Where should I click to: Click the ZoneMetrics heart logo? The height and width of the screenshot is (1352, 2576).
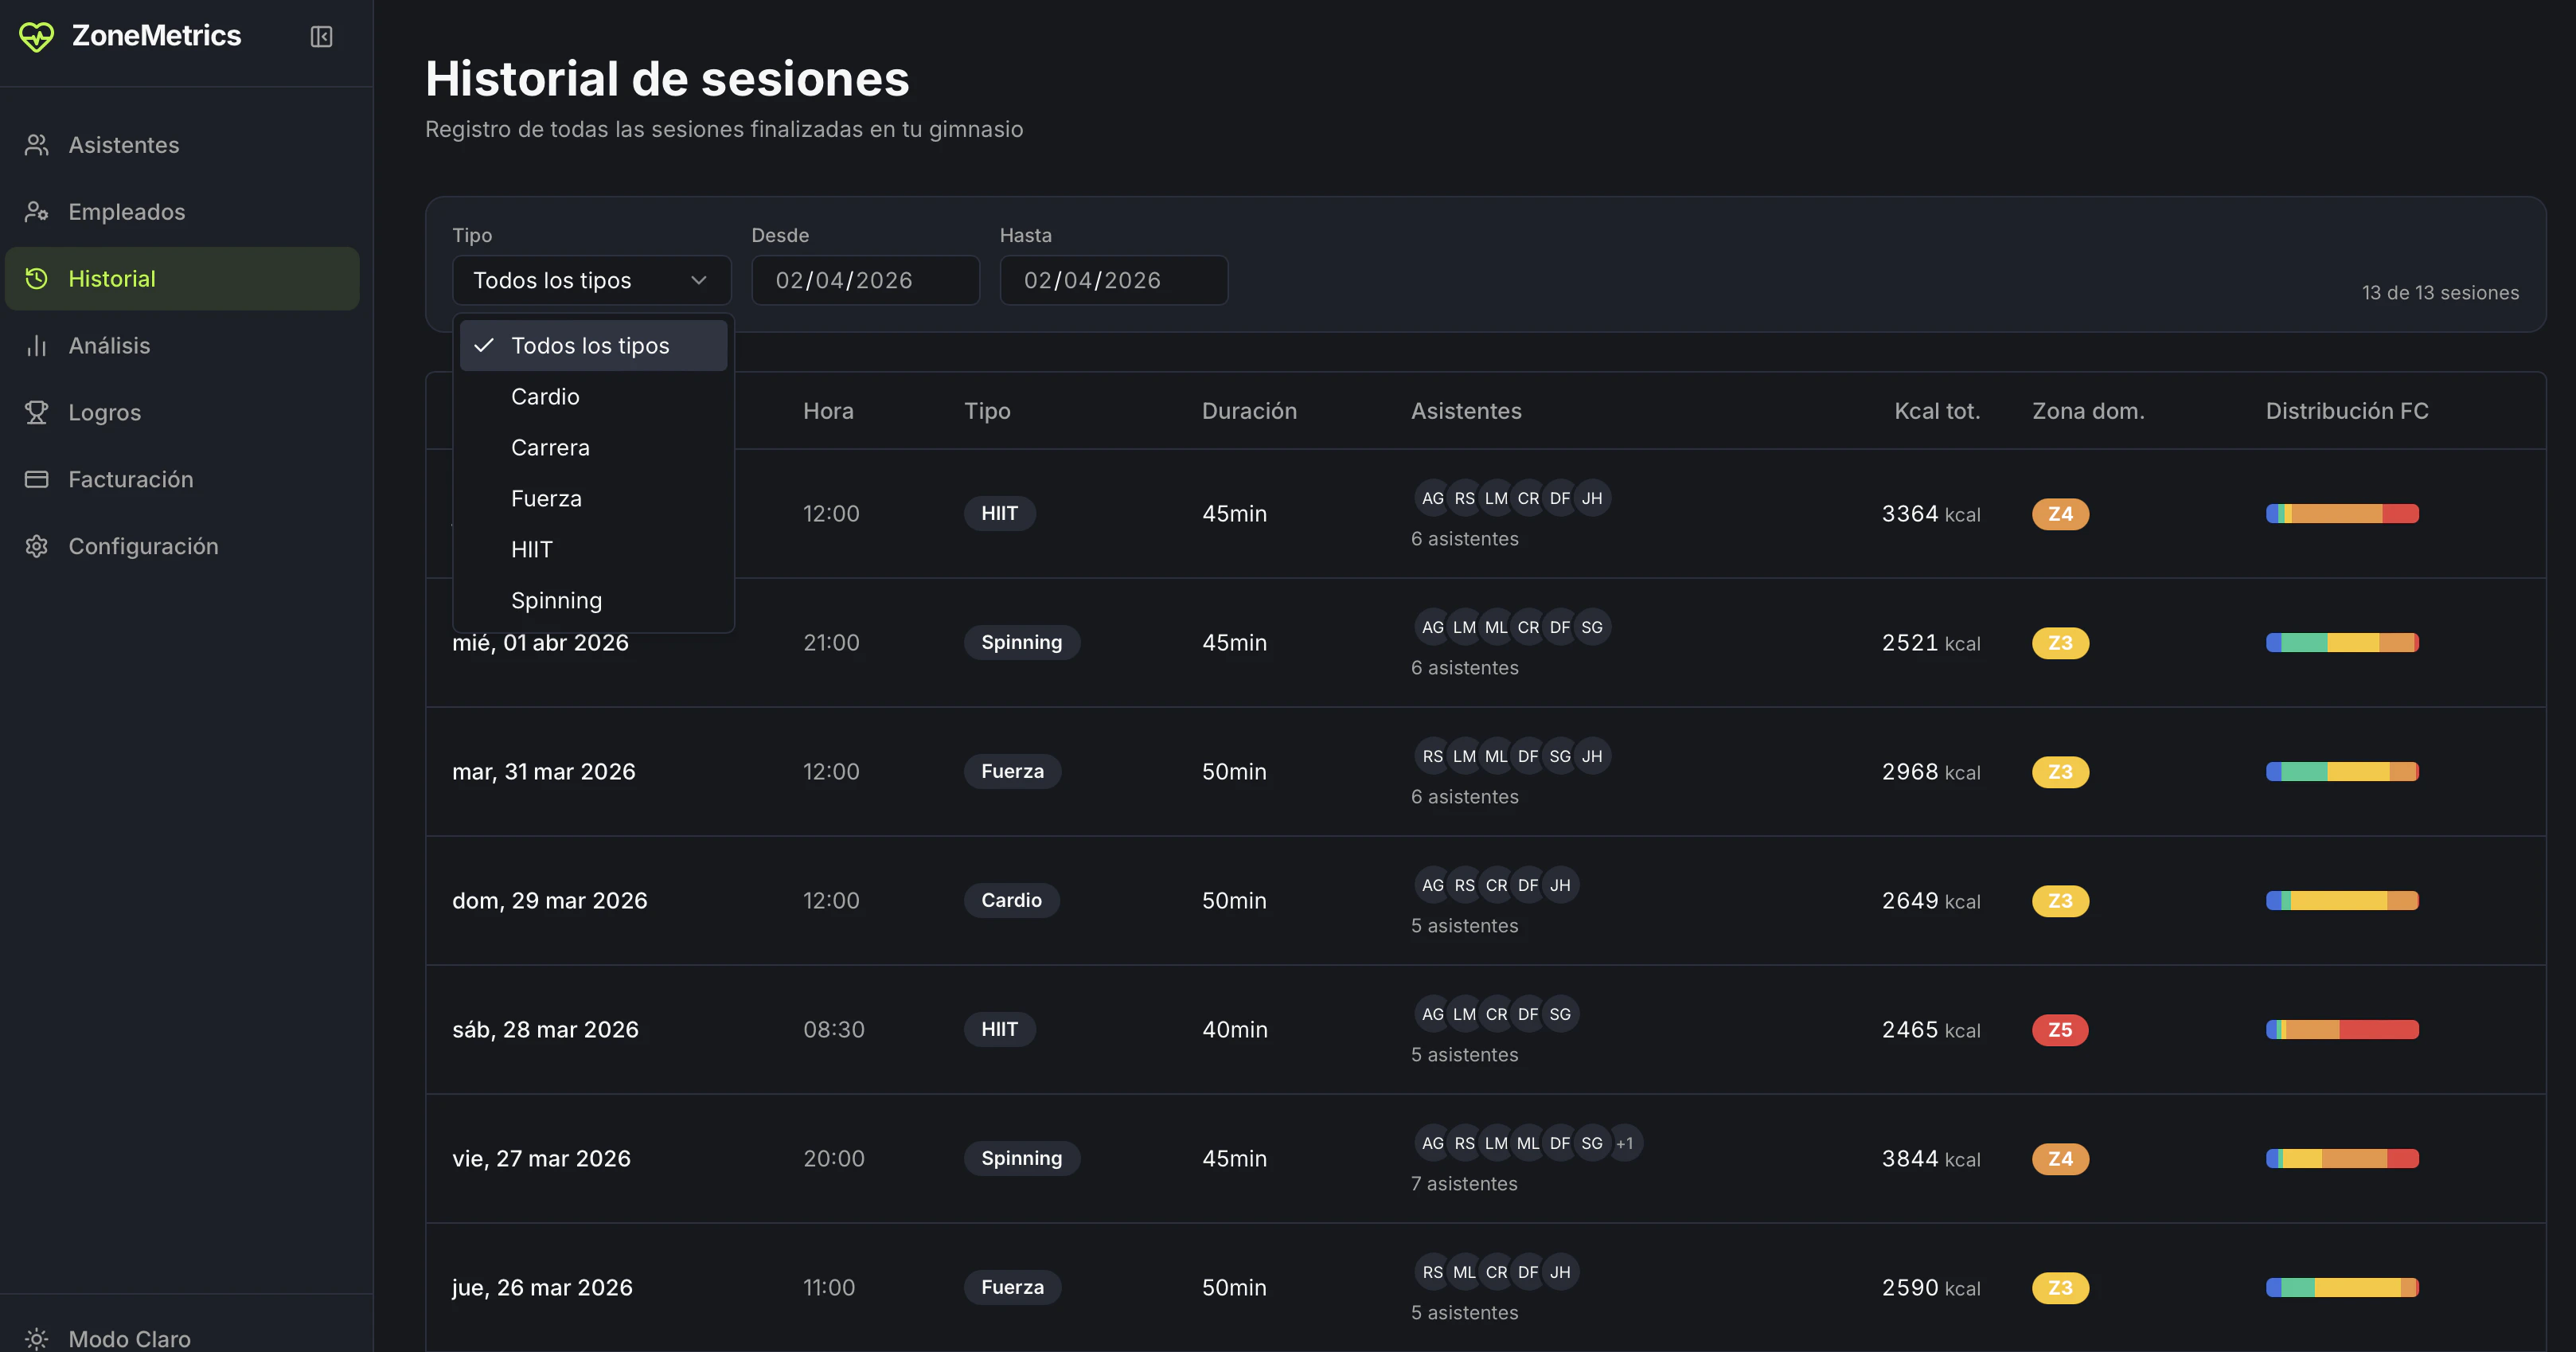[36, 37]
